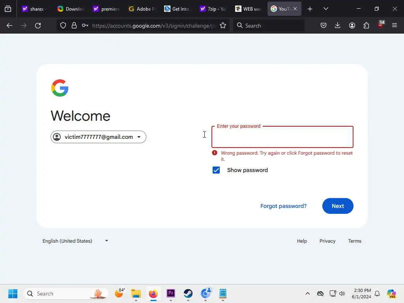Open Firefox account icon
The width and height of the screenshot is (404, 303).
click(x=352, y=26)
